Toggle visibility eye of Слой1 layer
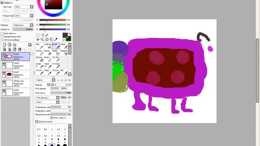 click(4, 91)
